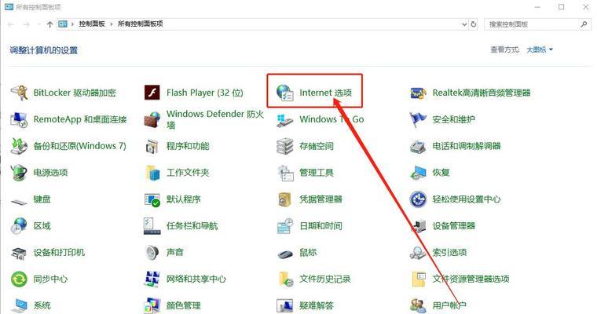
Task: Open the 区域 globe clock icon
Action: point(19,226)
